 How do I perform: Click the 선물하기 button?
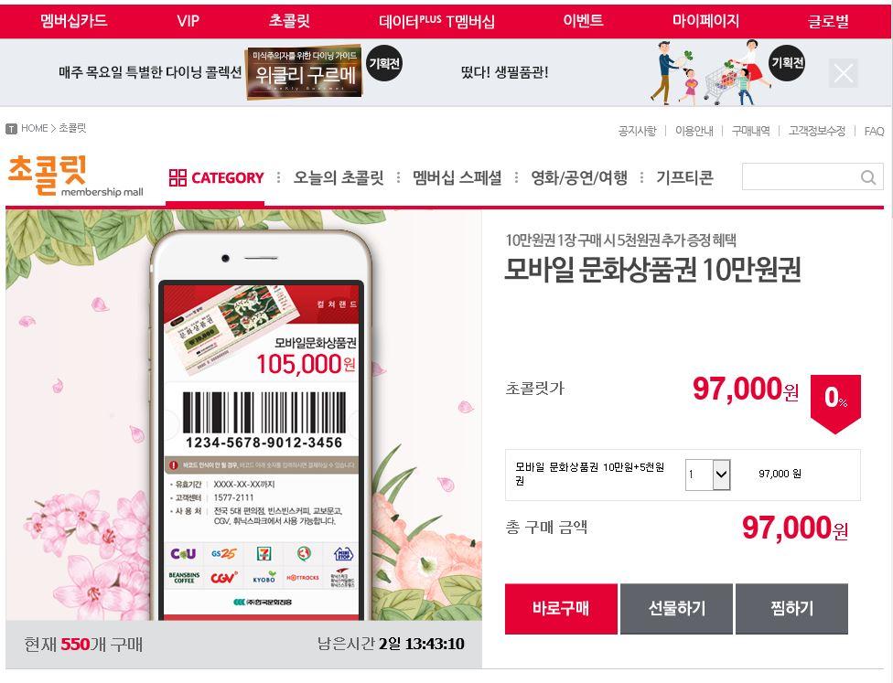(x=676, y=608)
